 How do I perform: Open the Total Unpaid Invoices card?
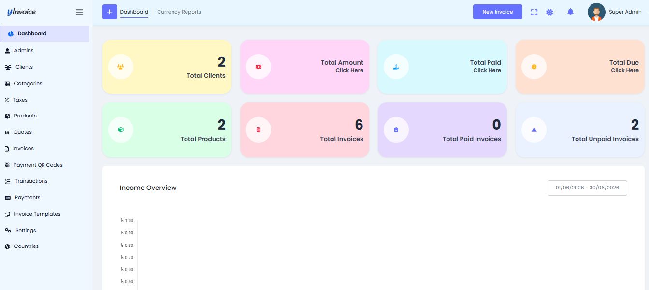point(580,130)
